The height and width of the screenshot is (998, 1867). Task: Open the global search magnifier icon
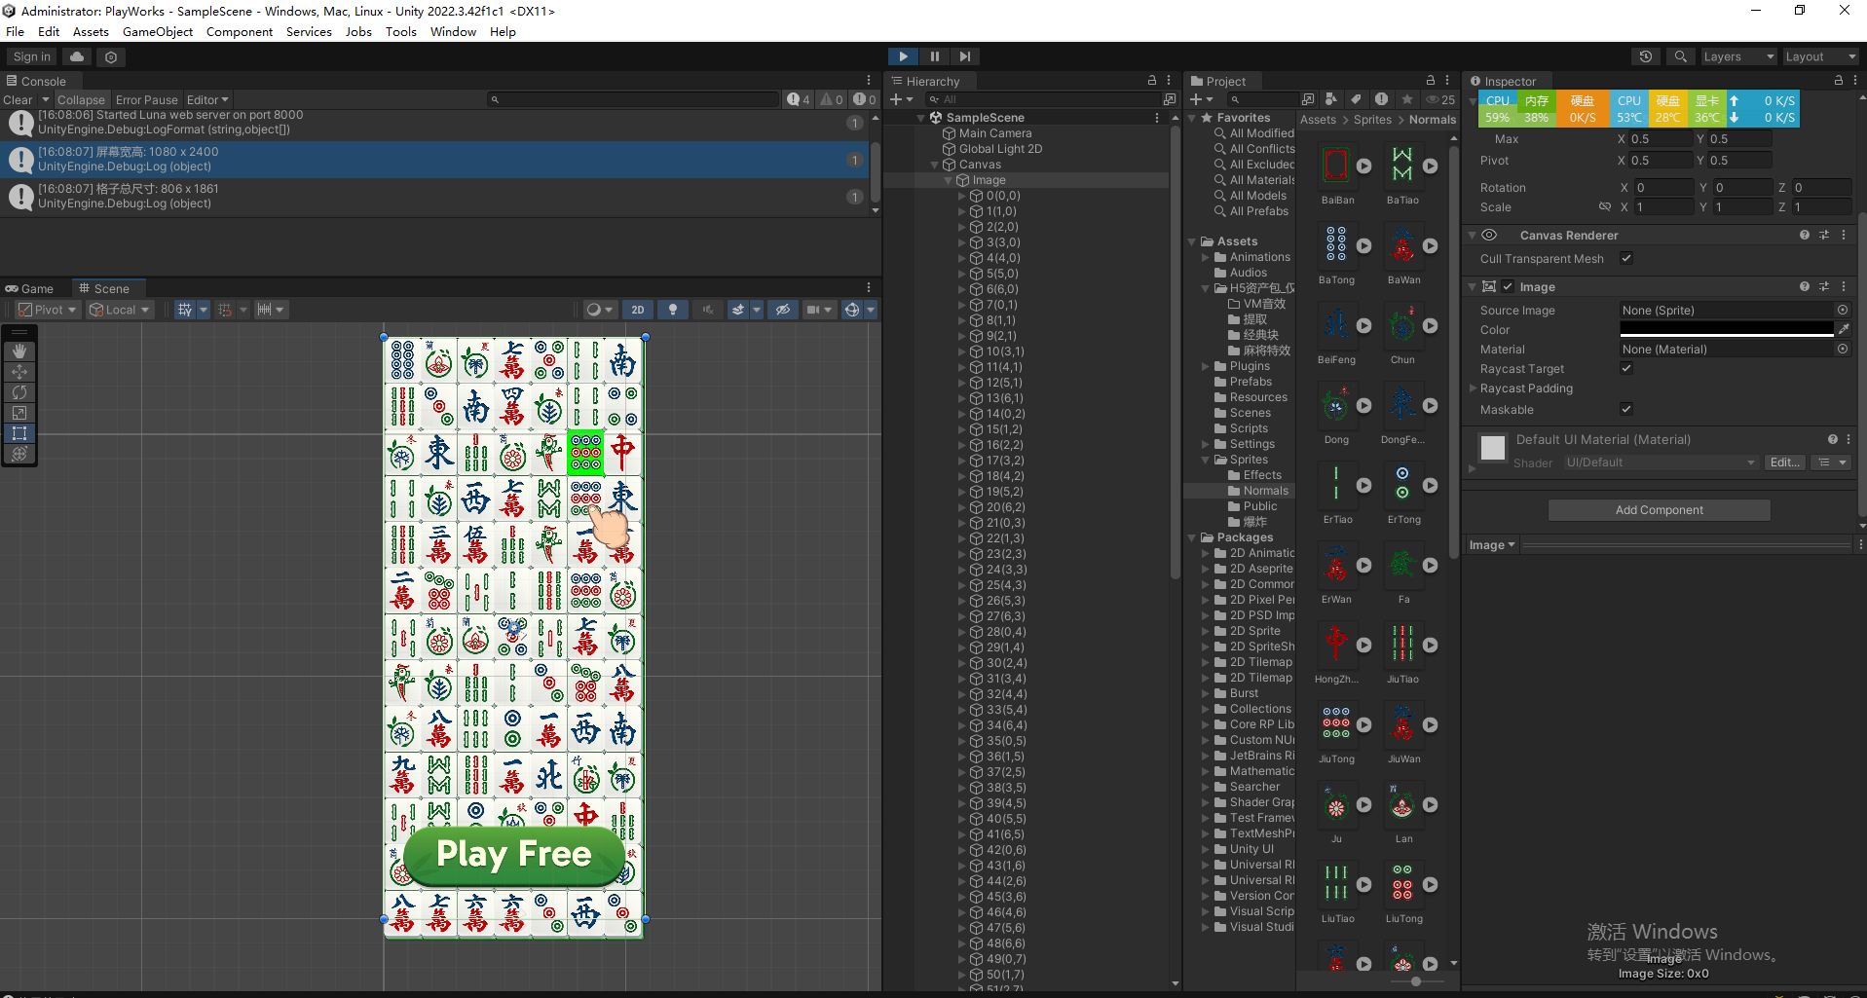(x=1680, y=56)
